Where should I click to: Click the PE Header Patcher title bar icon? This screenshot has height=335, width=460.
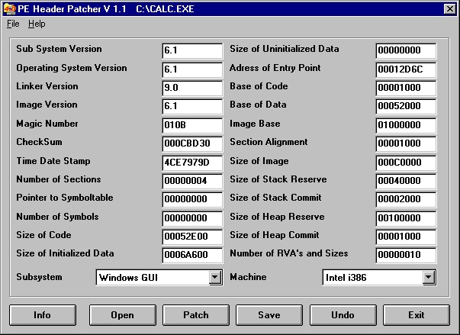pos(9,9)
